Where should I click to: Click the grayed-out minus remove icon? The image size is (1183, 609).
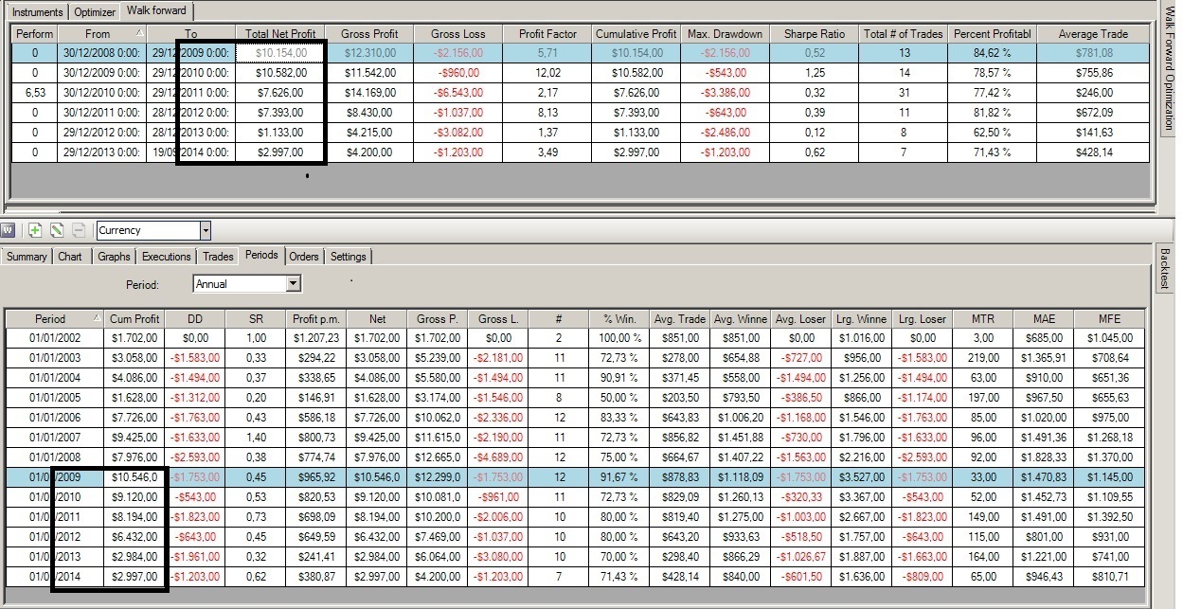[80, 230]
